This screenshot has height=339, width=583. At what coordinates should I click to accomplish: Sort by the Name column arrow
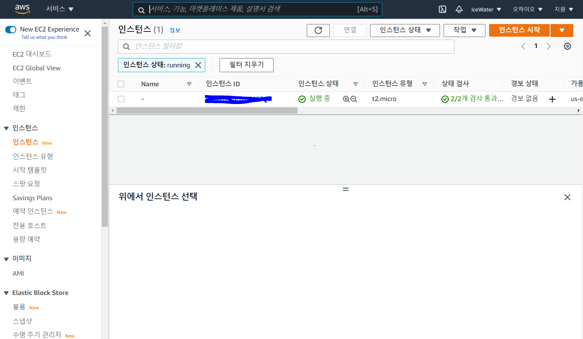coord(189,84)
